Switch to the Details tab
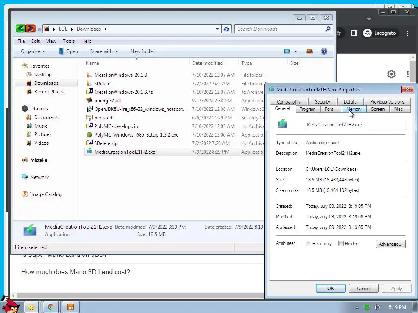This screenshot has width=418, height=313. [350, 101]
